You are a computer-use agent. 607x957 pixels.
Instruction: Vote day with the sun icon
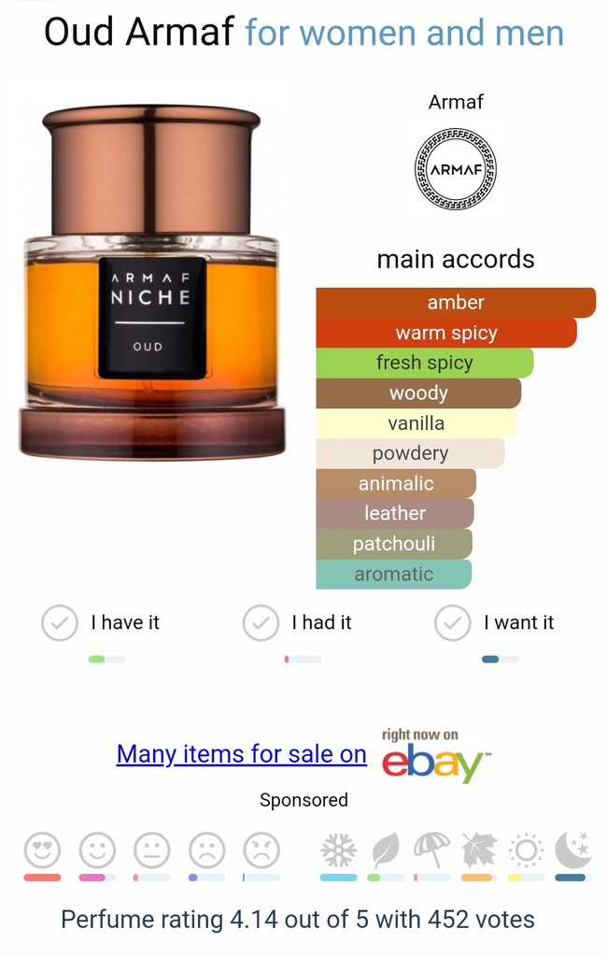526,850
